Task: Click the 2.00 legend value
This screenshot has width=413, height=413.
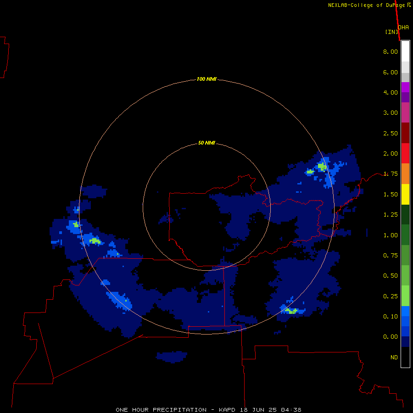Action: tap(391, 154)
